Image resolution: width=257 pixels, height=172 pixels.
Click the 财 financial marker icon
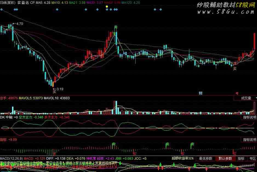pyautogui.click(x=201, y=93)
